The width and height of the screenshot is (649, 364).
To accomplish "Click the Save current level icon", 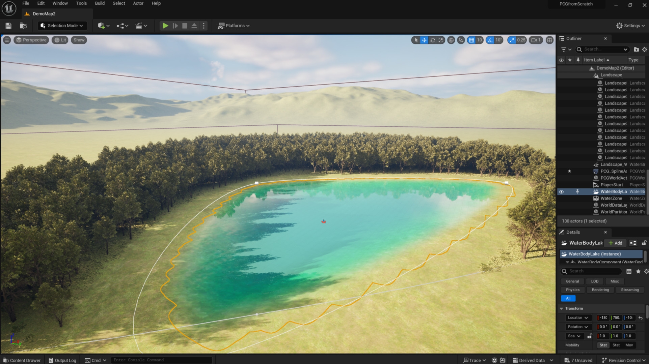I will click(x=8, y=26).
